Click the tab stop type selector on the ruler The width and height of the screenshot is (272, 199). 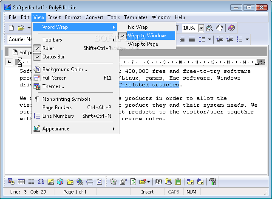click(x=9, y=62)
